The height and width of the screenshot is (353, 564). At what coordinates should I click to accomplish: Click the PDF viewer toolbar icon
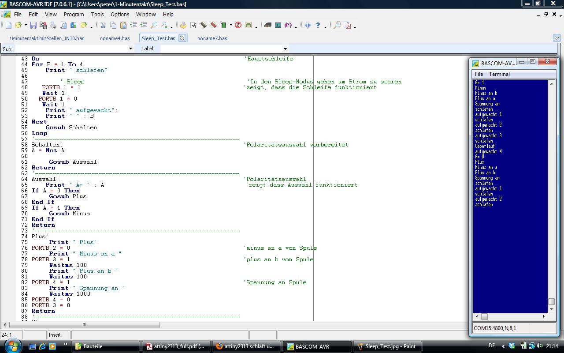pos(348,26)
